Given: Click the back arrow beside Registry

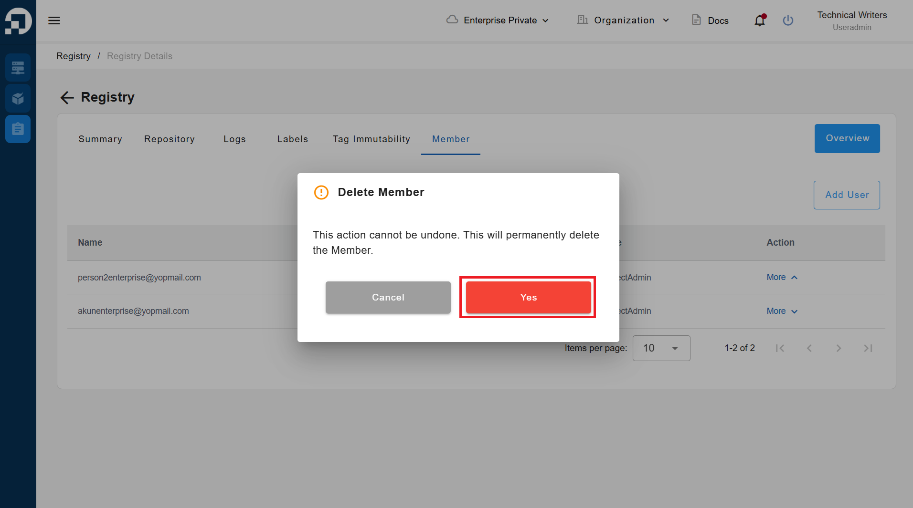Looking at the screenshot, I should click(67, 98).
